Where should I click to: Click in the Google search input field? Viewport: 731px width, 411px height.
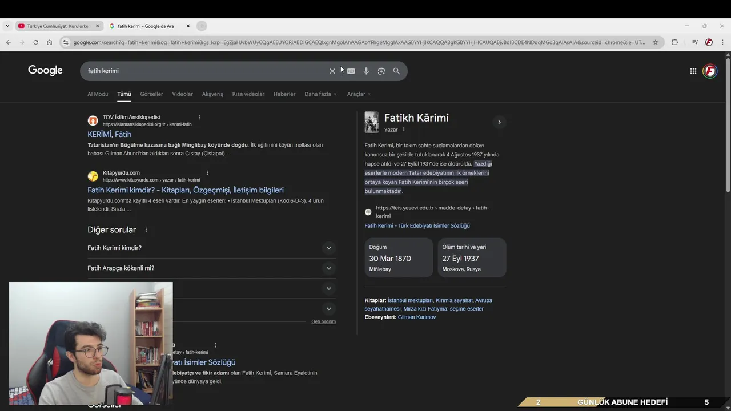[206, 71]
